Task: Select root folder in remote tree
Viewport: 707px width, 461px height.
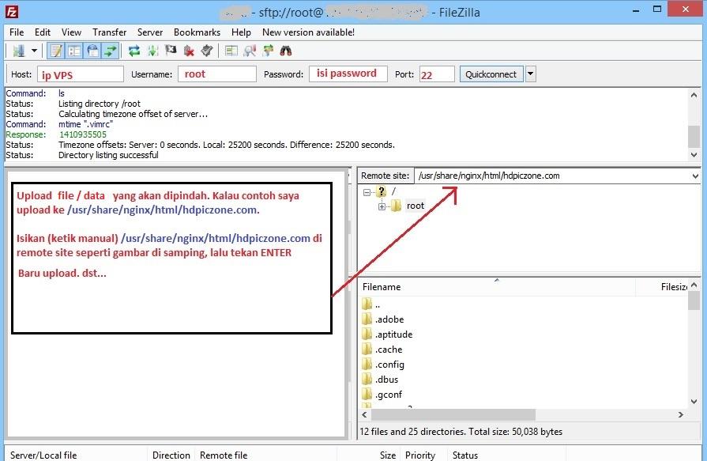Action: pyautogui.click(x=416, y=206)
